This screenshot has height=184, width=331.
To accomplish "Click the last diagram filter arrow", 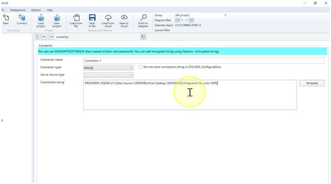I will tap(191, 20).
